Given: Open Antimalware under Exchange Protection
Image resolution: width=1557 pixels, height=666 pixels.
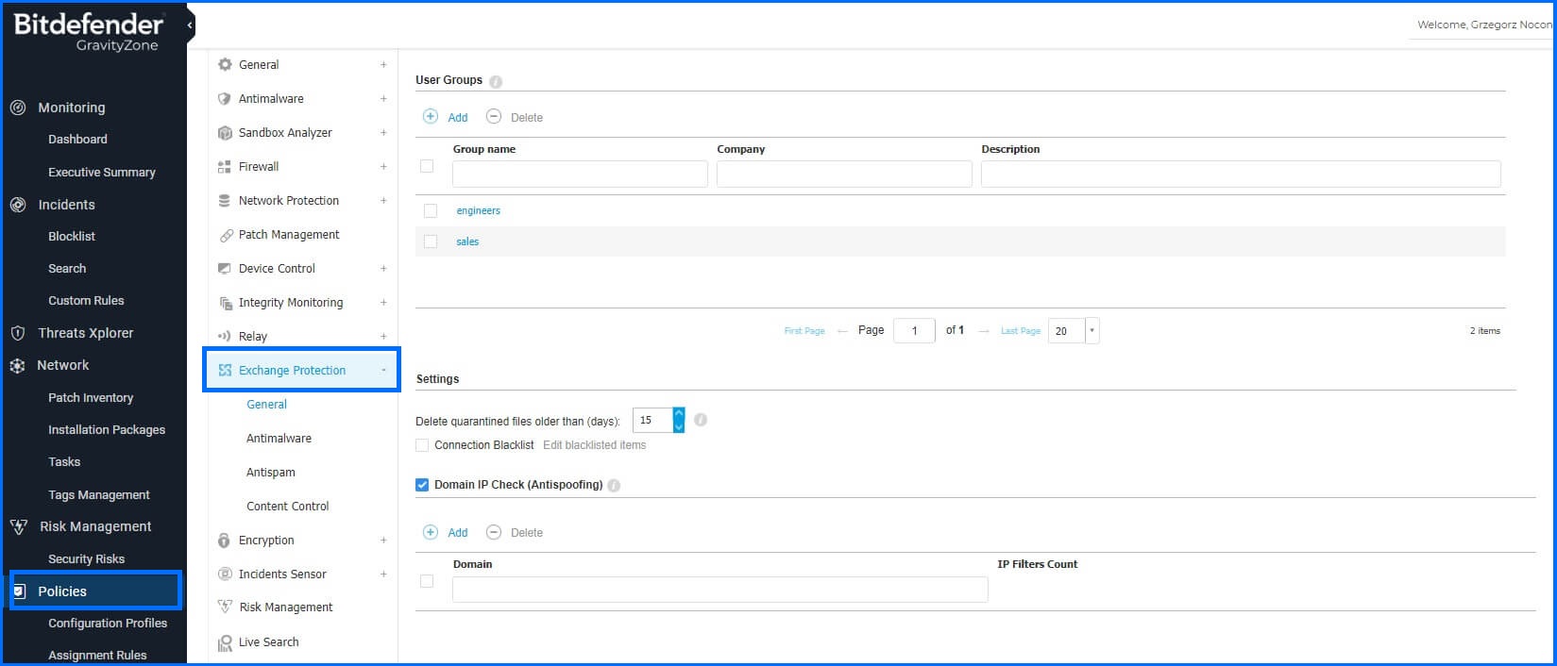Looking at the screenshot, I should 279,439.
